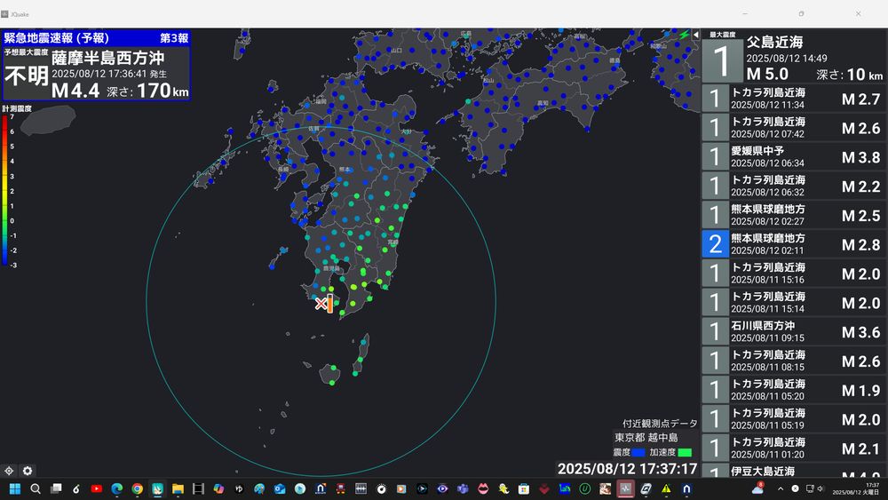Click the epicenter X marker on map
This screenshot has width=888, height=500.
point(321,304)
